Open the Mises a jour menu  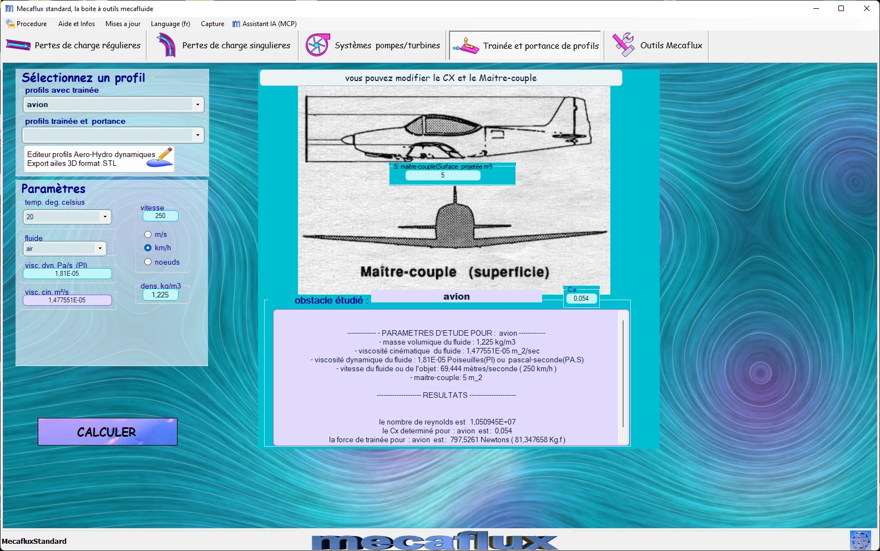[x=123, y=24]
